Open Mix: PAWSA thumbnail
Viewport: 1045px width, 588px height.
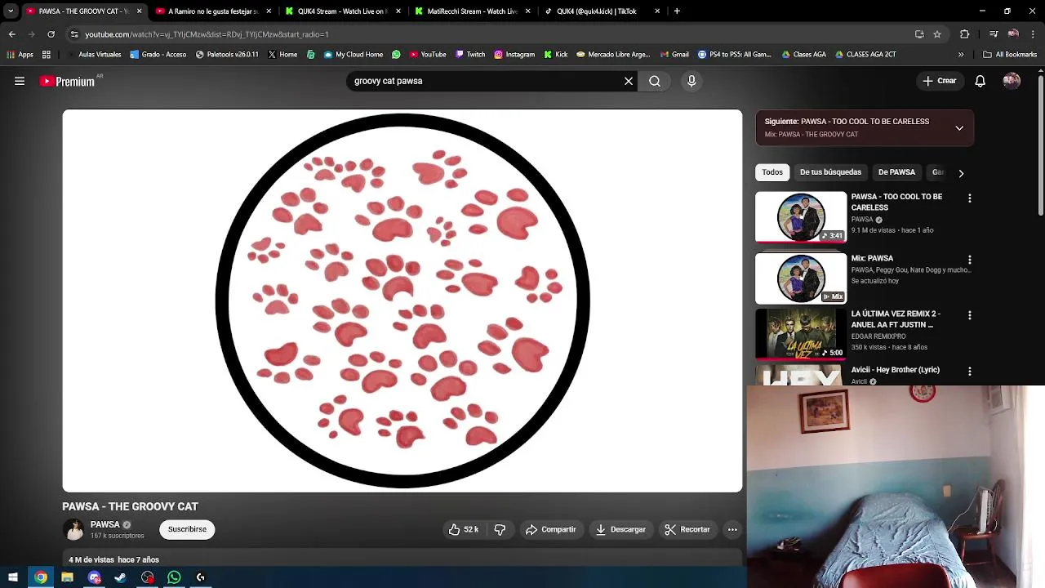click(801, 278)
